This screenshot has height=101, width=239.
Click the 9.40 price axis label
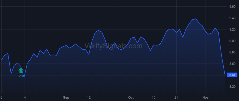[x=232, y=18]
